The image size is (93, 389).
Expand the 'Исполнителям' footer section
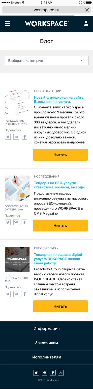47,357
